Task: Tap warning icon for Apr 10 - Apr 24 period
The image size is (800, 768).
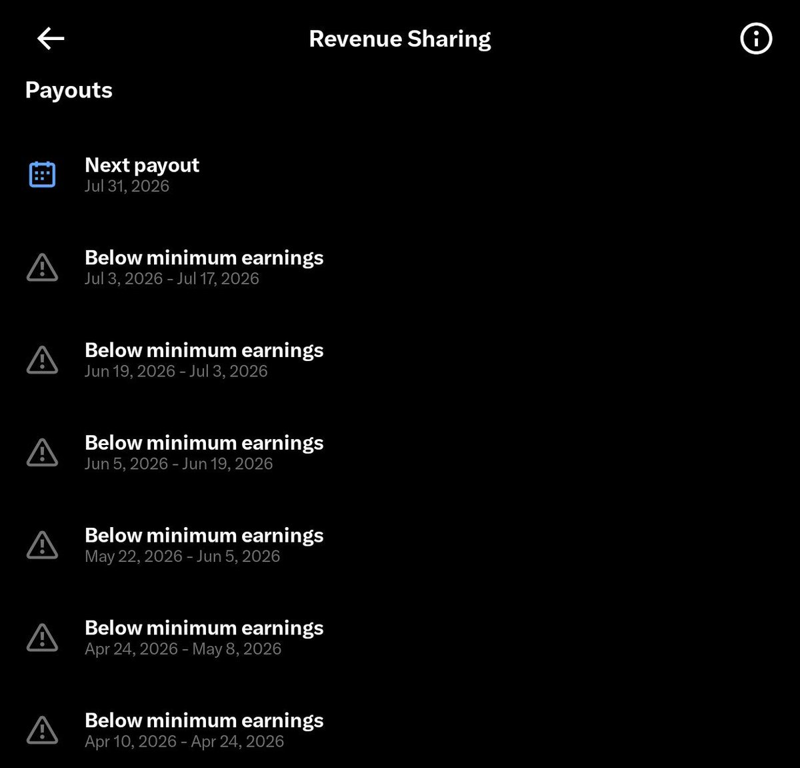Action: 42,729
